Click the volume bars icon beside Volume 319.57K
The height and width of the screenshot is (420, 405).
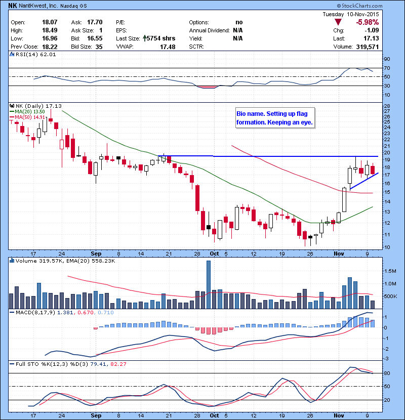point(12,261)
